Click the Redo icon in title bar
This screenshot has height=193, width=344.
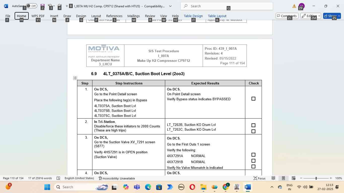[59, 6]
